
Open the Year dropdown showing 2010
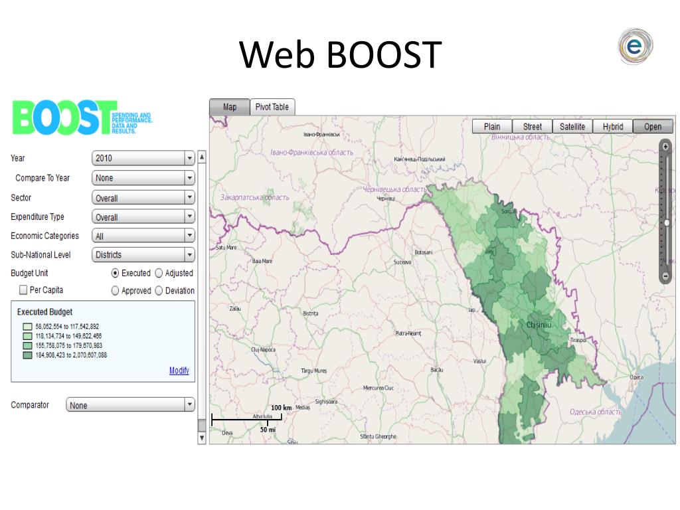coord(143,158)
